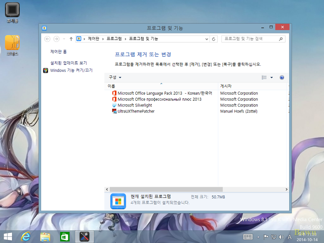Click the Office Professional Plus 2013 icon
The height and width of the screenshot is (243, 324).
(114, 99)
